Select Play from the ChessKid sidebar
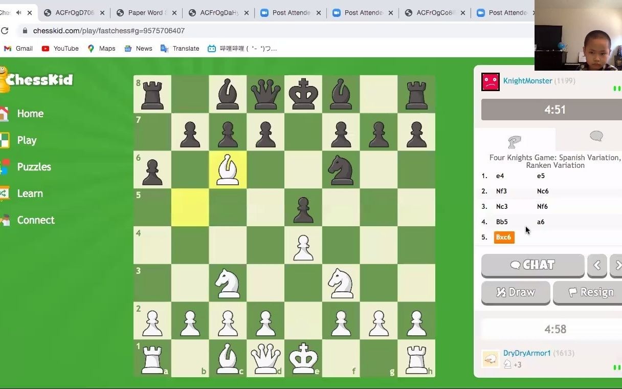The width and height of the screenshot is (622, 389). (27, 140)
